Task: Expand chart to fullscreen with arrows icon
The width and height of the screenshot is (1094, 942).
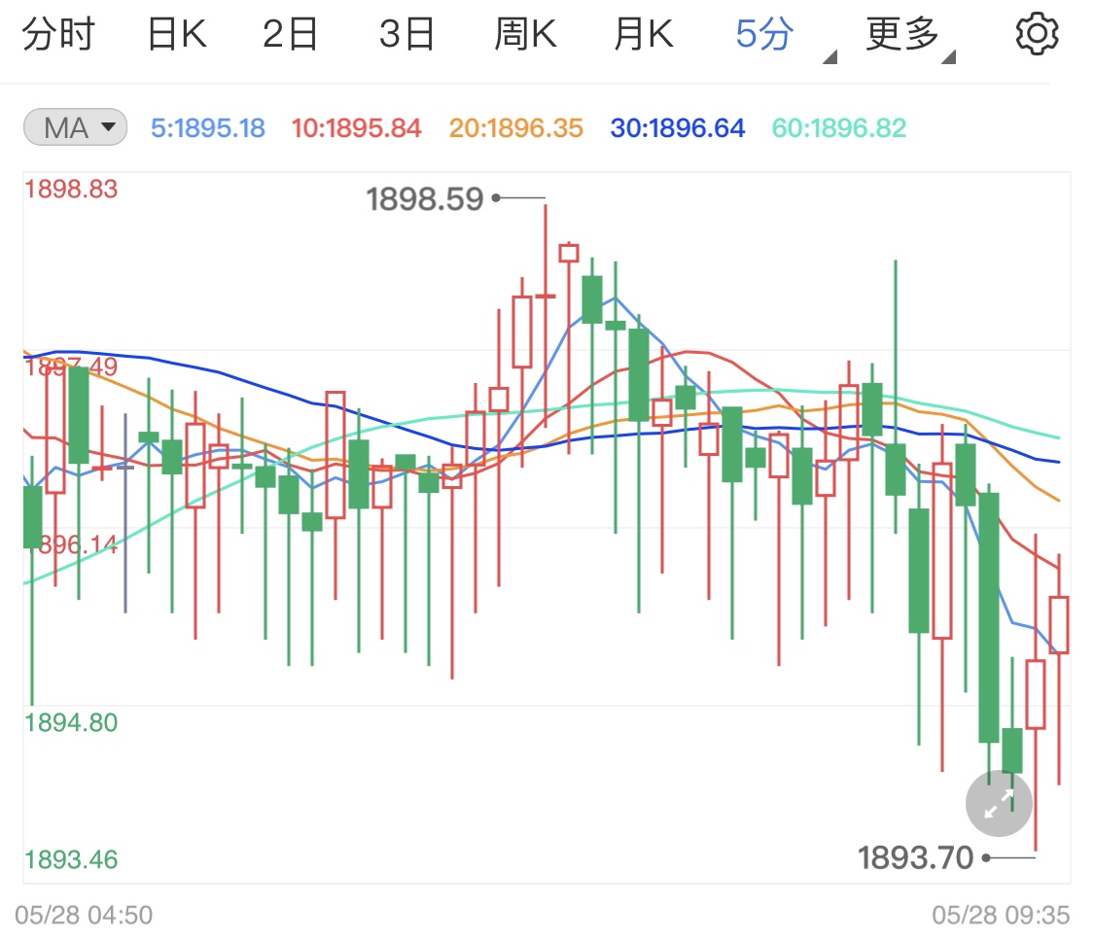Action: (999, 803)
